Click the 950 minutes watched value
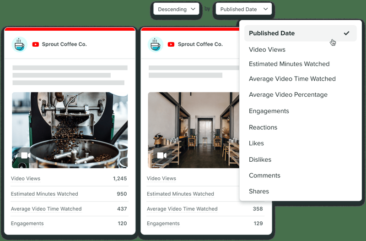Viewport: 366px width, 241px height. click(122, 194)
